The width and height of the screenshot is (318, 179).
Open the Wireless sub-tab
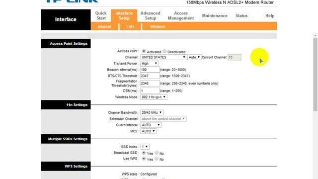[158, 26]
